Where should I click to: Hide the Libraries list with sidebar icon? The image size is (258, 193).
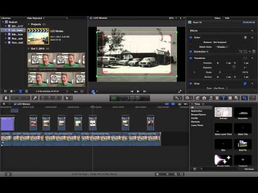click(5, 92)
